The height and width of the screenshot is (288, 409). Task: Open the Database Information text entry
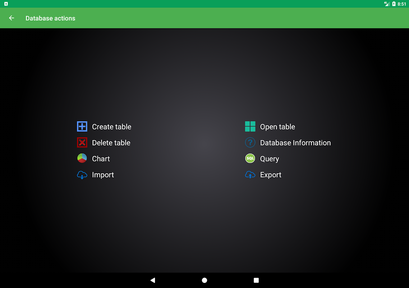295,143
